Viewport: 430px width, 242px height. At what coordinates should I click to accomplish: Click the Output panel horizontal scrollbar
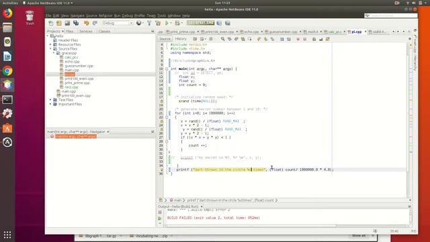(x=252, y=226)
